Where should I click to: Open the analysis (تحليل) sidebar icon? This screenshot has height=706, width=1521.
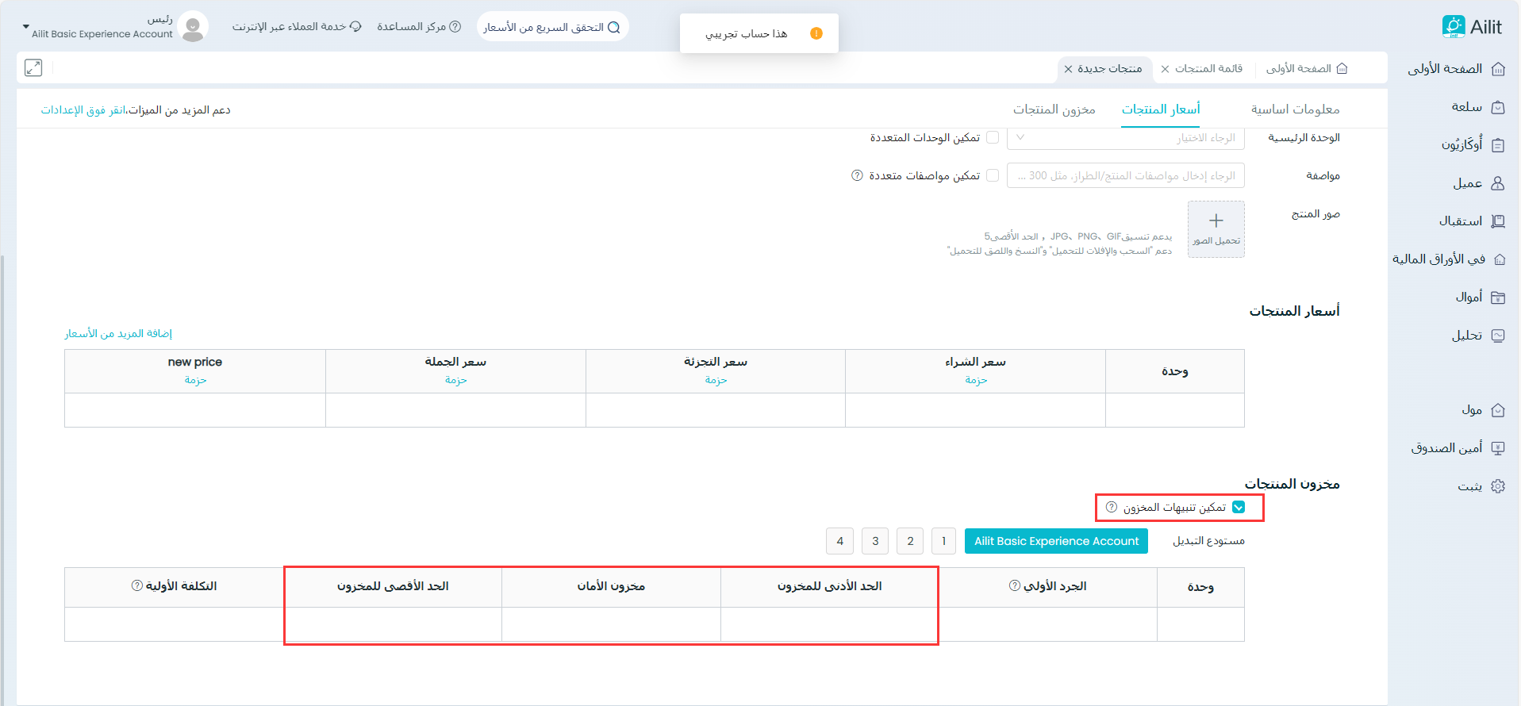pos(1498,336)
